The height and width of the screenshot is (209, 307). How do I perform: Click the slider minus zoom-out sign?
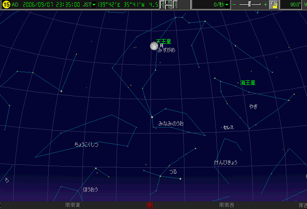pos(234,5)
